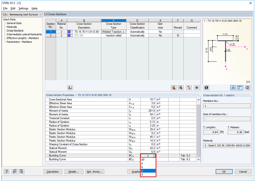The height and width of the screenshot is (181, 256).
Task: Click the Excel import icon with green arrow
Action: click(x=181, y=88)
